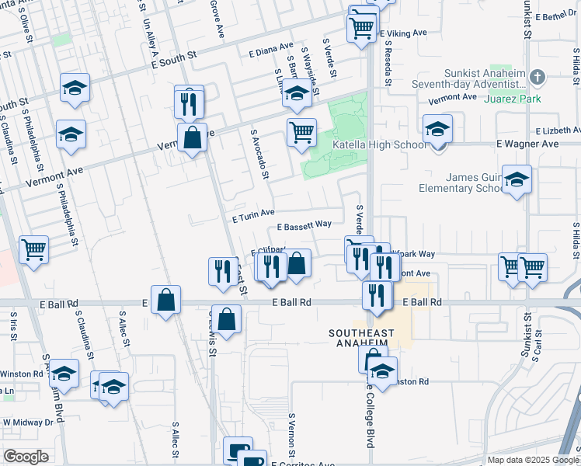Click the S Vernon St label
The image size is (581, 466).
pyautogui.click(x=292, y=436)
